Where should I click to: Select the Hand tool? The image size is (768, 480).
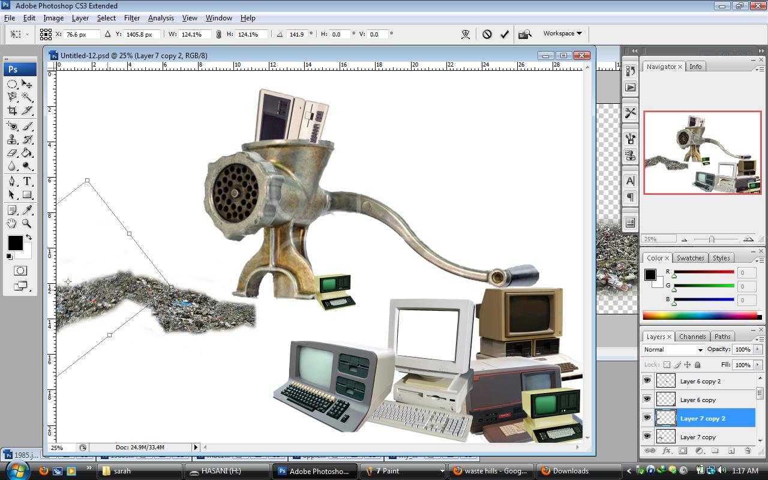12,223
